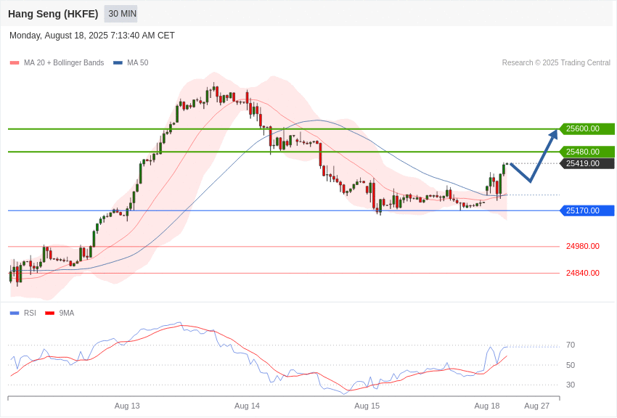Click the RSI legend blue swatch
Screen dimensions: 617x418
point(15,313)
